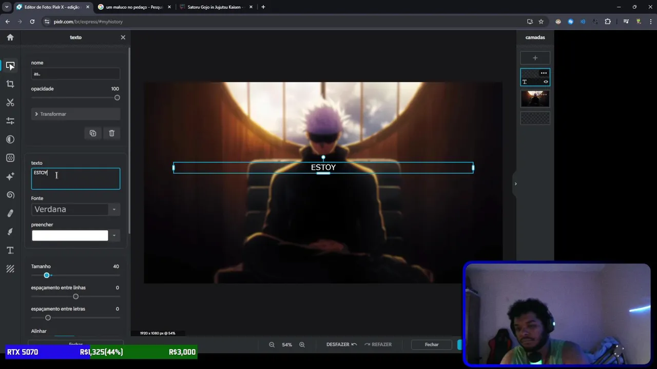This screenshot has width=657, height=369.
Task: Click the Fechar button
Action: 432,344
